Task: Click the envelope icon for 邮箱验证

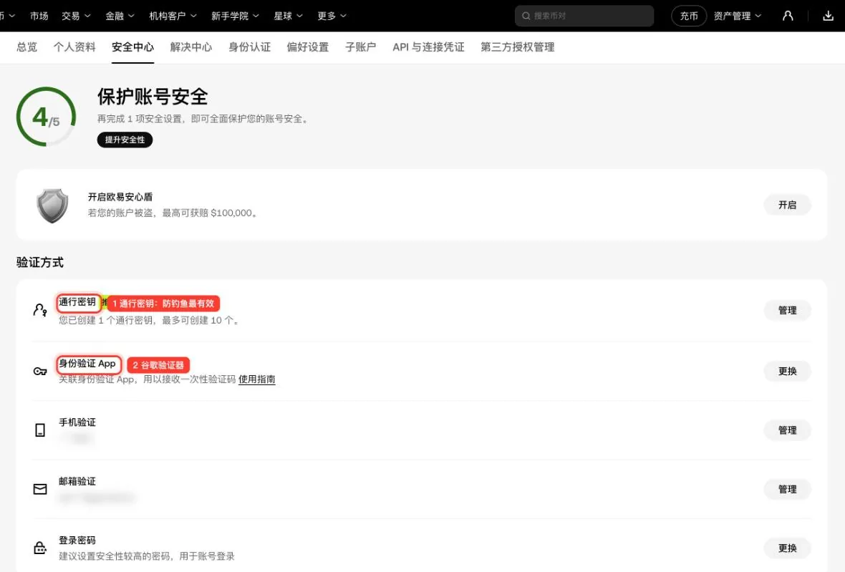Action: pos(40,489)
